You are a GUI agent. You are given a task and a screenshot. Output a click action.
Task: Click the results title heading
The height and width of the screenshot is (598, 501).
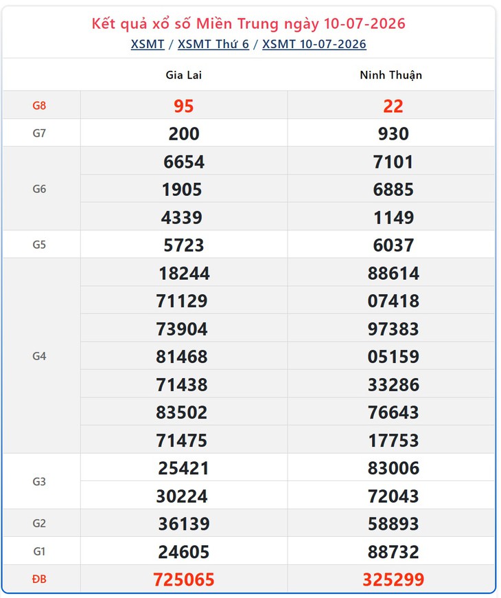[248, 23]
